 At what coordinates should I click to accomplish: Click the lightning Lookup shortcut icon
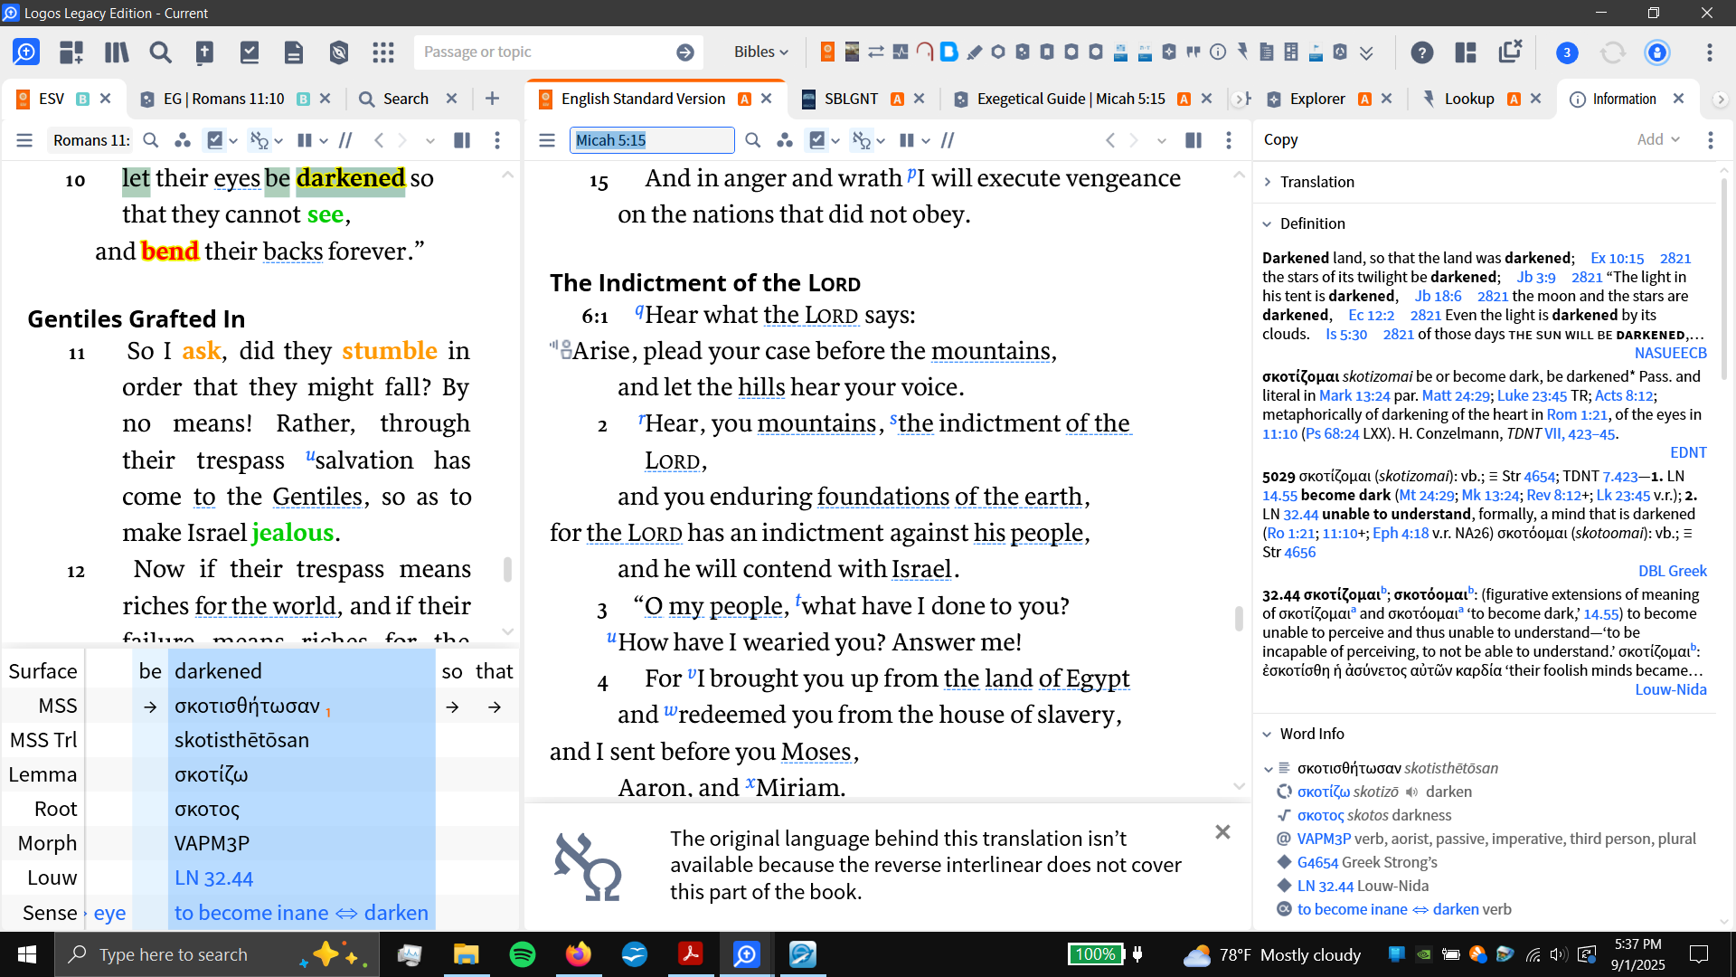point(1243,52)
